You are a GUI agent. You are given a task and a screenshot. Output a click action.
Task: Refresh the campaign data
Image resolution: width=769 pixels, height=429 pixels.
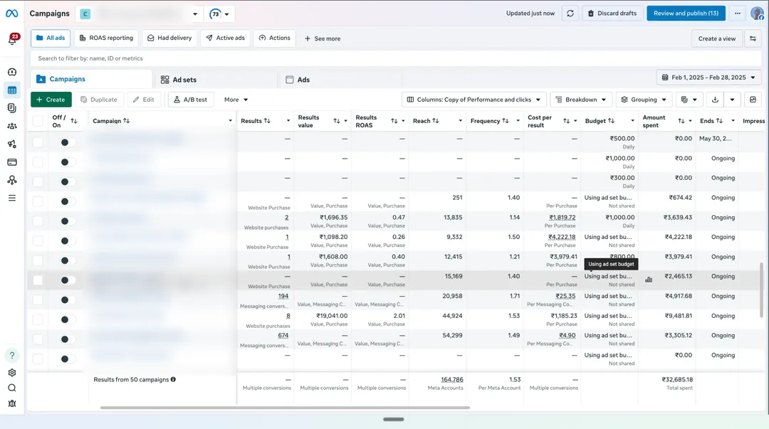[x=570, y=14]
